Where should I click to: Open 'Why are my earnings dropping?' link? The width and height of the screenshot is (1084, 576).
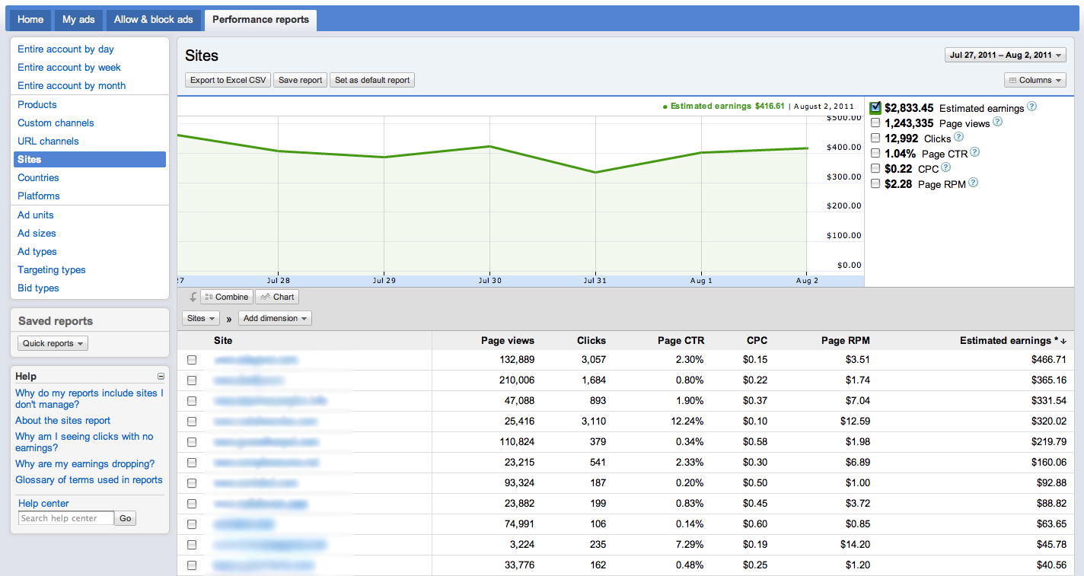(x=84, y=463)
